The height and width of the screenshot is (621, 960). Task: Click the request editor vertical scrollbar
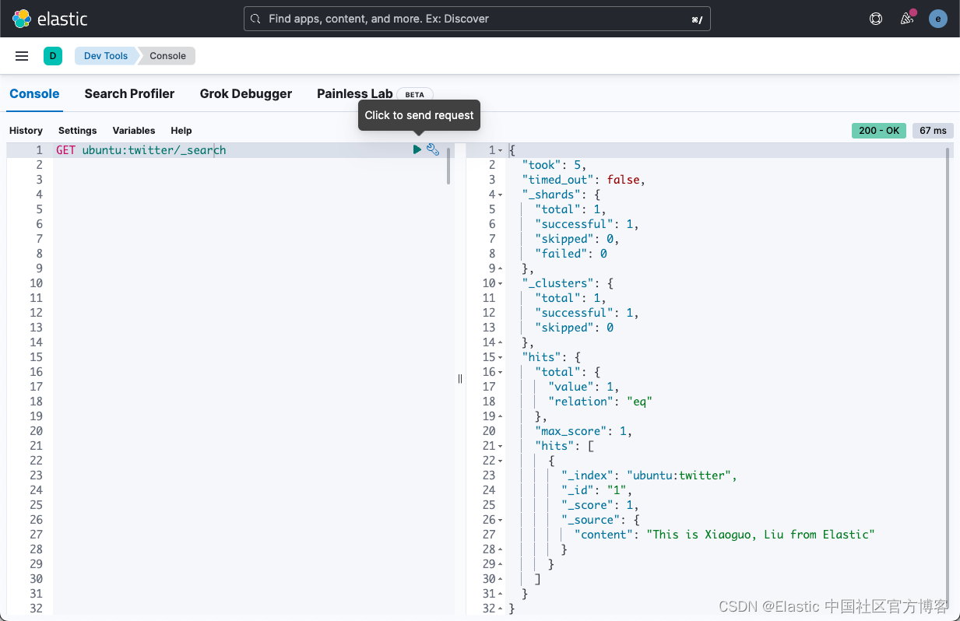click(x=448, y=166)
